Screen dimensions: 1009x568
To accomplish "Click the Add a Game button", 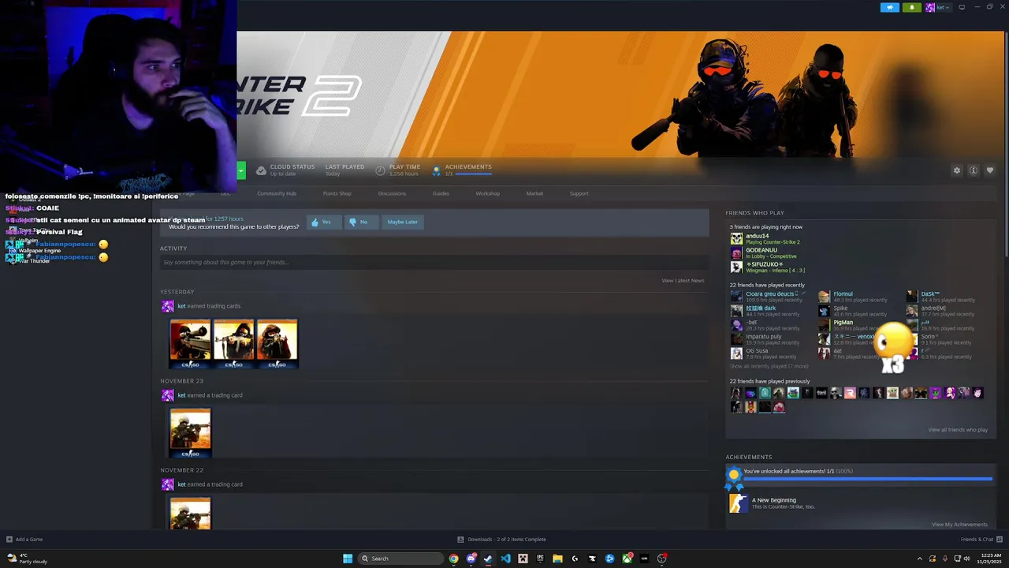I will [24, 540].
